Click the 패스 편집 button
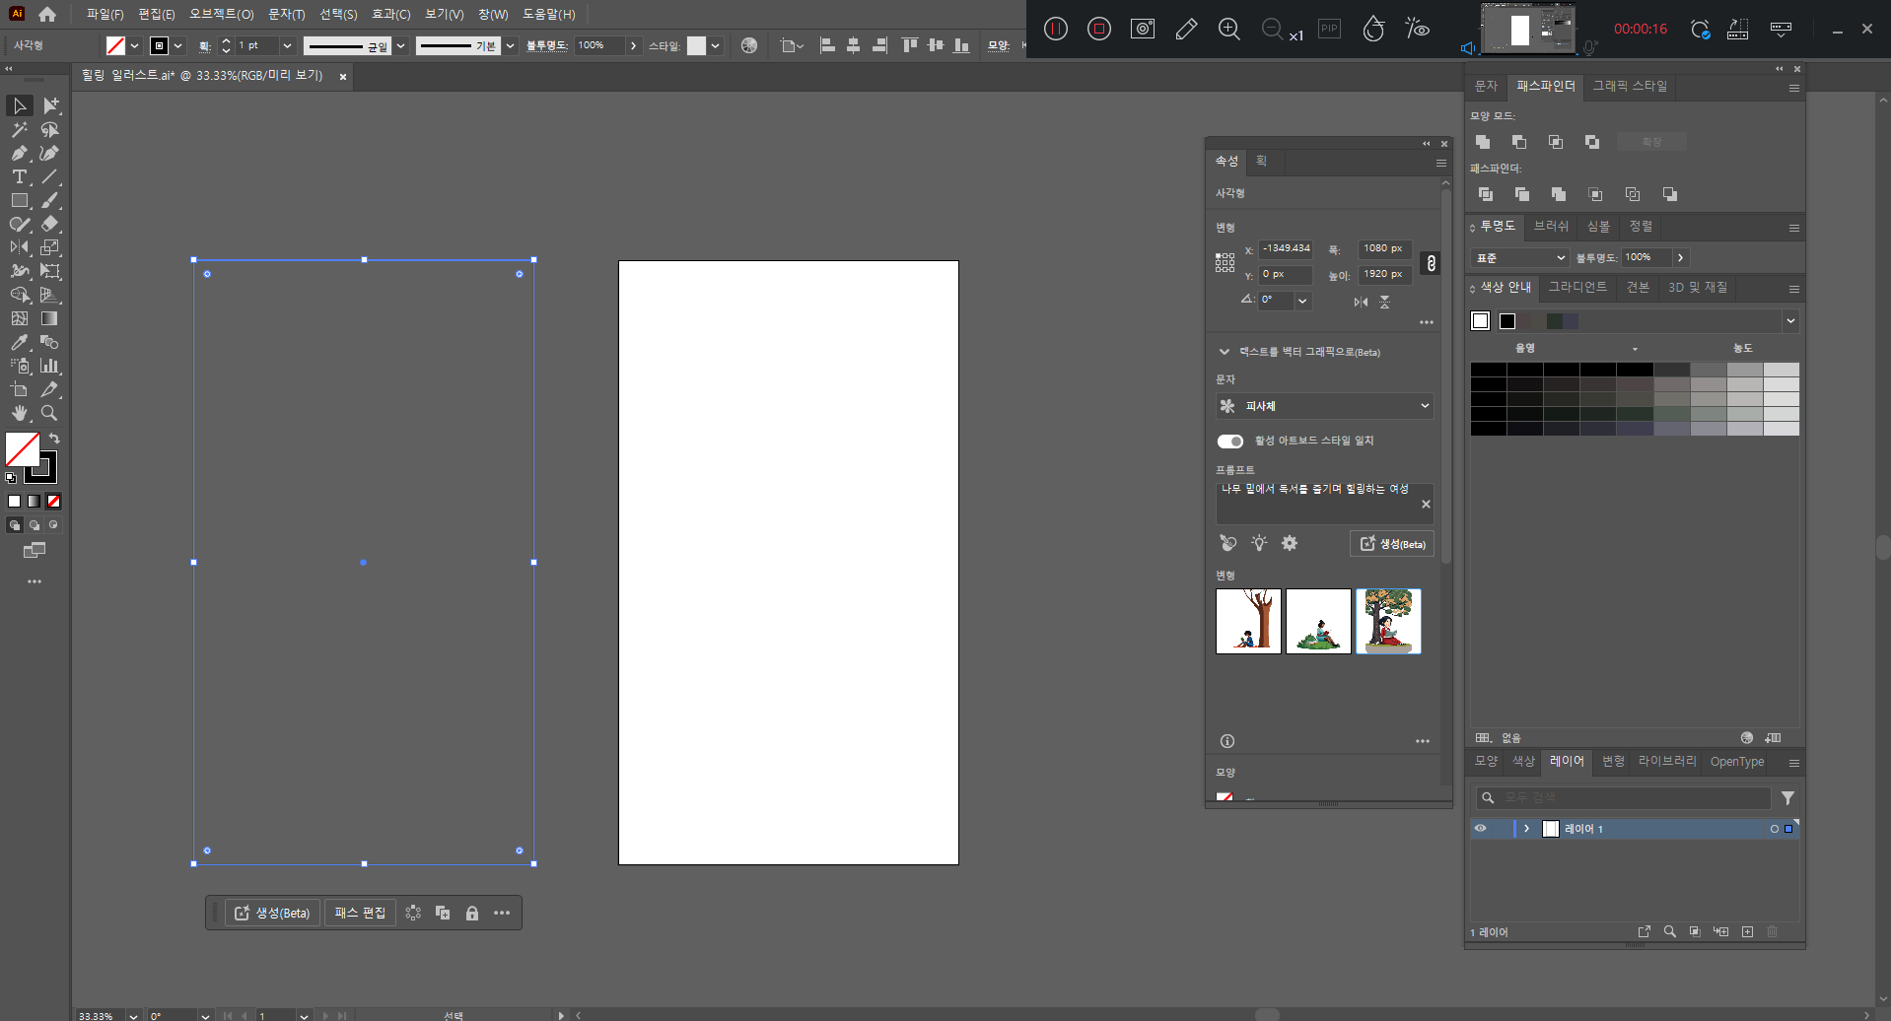The width and height of the screenshot is (1891, 1021). pyautogui.click(x=360, y=913)
